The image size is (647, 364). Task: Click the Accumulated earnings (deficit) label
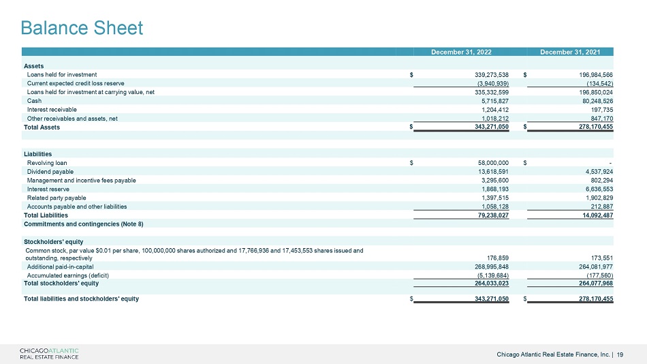coord(67,275)
